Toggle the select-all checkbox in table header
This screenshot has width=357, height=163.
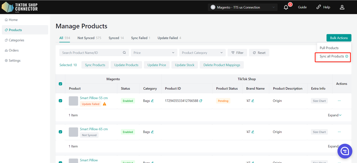click(x=61, y=84)
